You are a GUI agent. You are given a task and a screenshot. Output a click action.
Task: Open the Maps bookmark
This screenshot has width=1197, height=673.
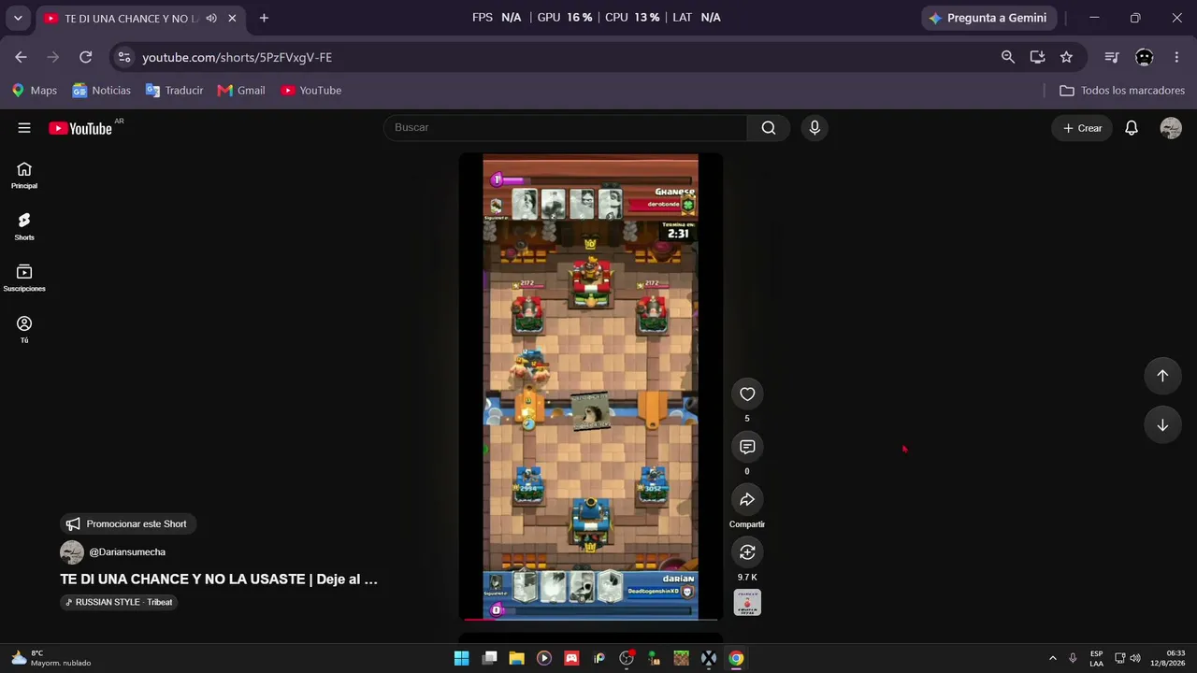[35, 91]
